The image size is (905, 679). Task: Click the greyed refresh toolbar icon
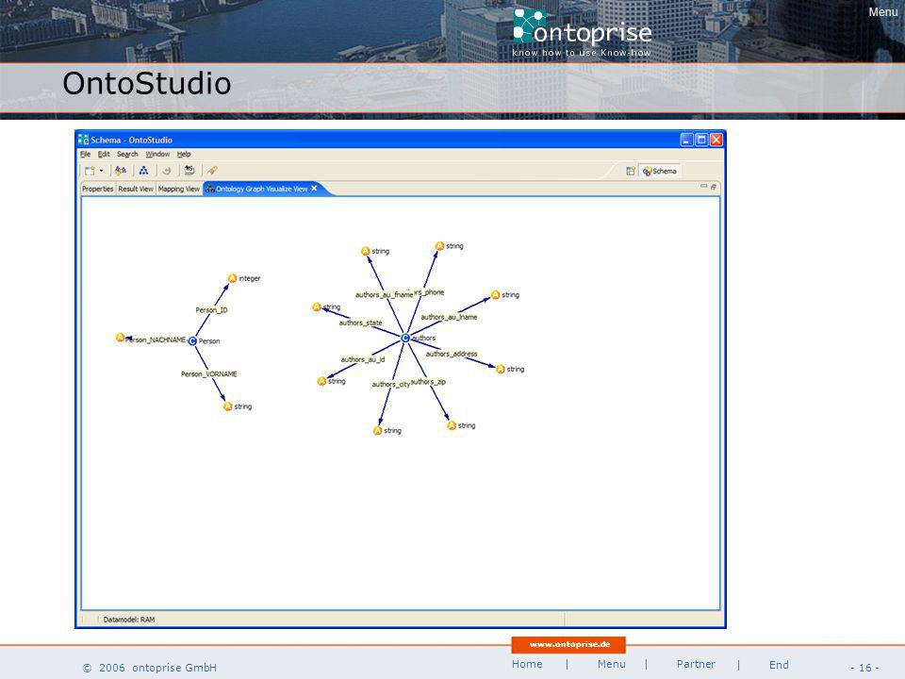166,171
